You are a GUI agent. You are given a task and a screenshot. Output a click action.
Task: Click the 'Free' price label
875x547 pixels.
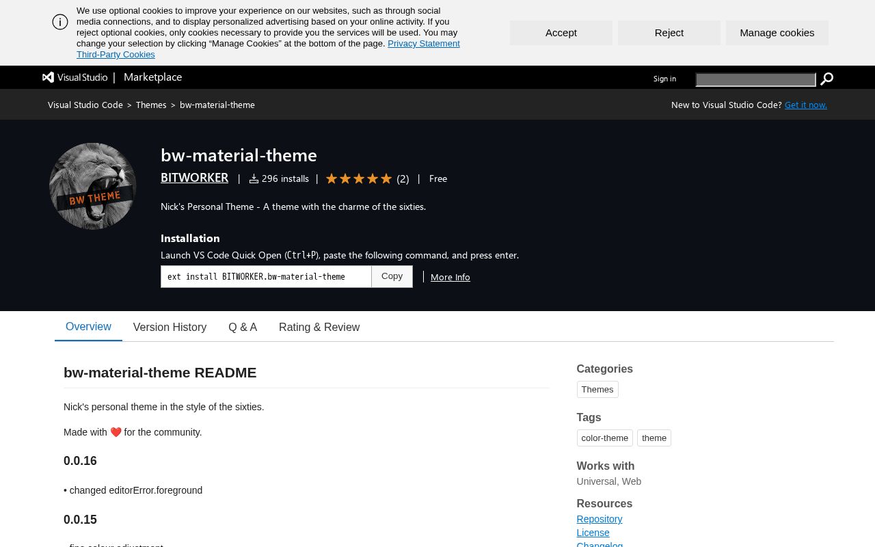point(438,178)
